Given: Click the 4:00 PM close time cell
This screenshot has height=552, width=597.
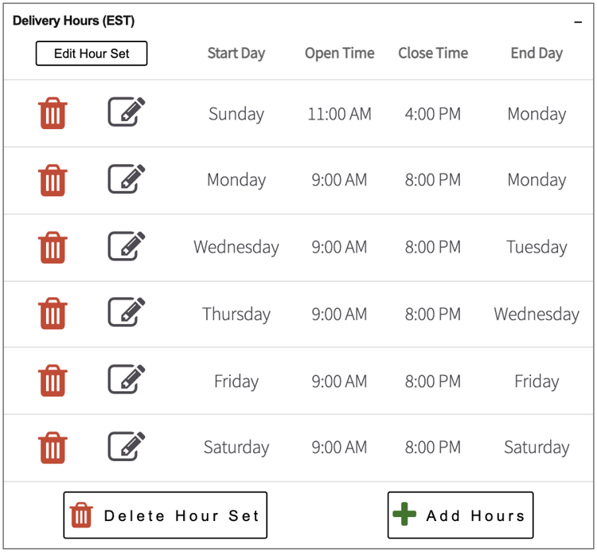Looking at the screenshot, I should (432, 114).
